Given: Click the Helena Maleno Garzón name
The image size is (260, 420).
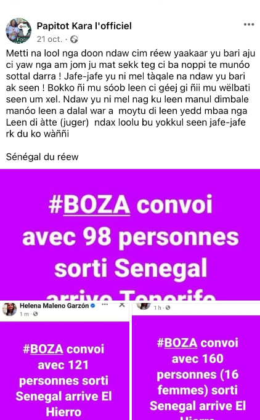Looking at the screenshot, I should coord(54,305).
